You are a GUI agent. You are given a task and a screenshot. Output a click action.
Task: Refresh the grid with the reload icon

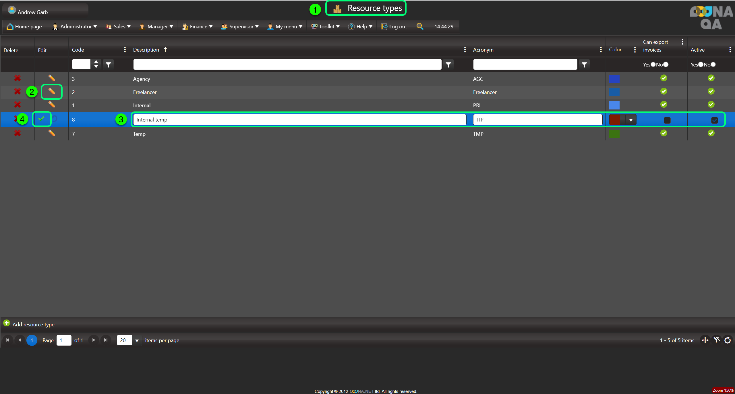point(728,340)
